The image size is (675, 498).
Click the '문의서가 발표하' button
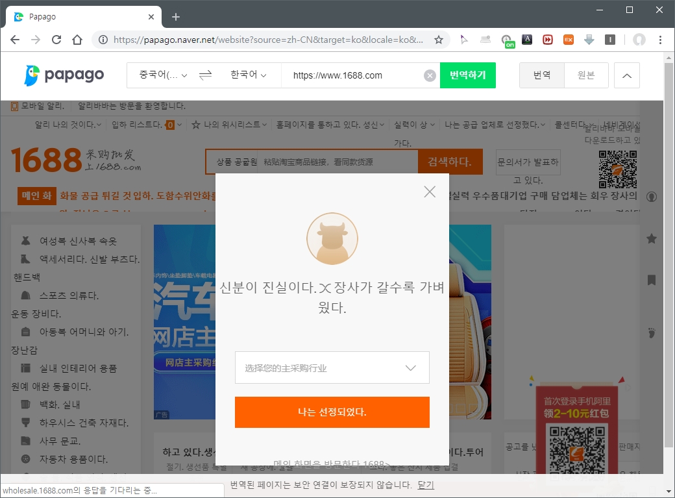[528, 162]
